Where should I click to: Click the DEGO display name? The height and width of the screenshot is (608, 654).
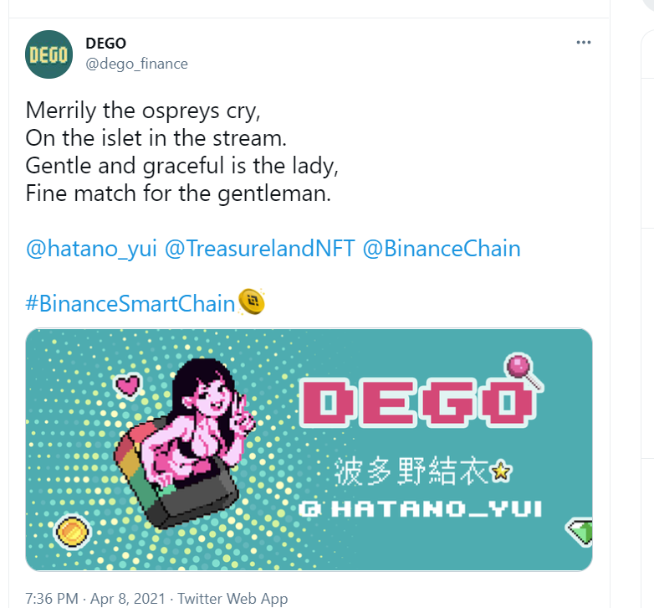tap(106, 44)
